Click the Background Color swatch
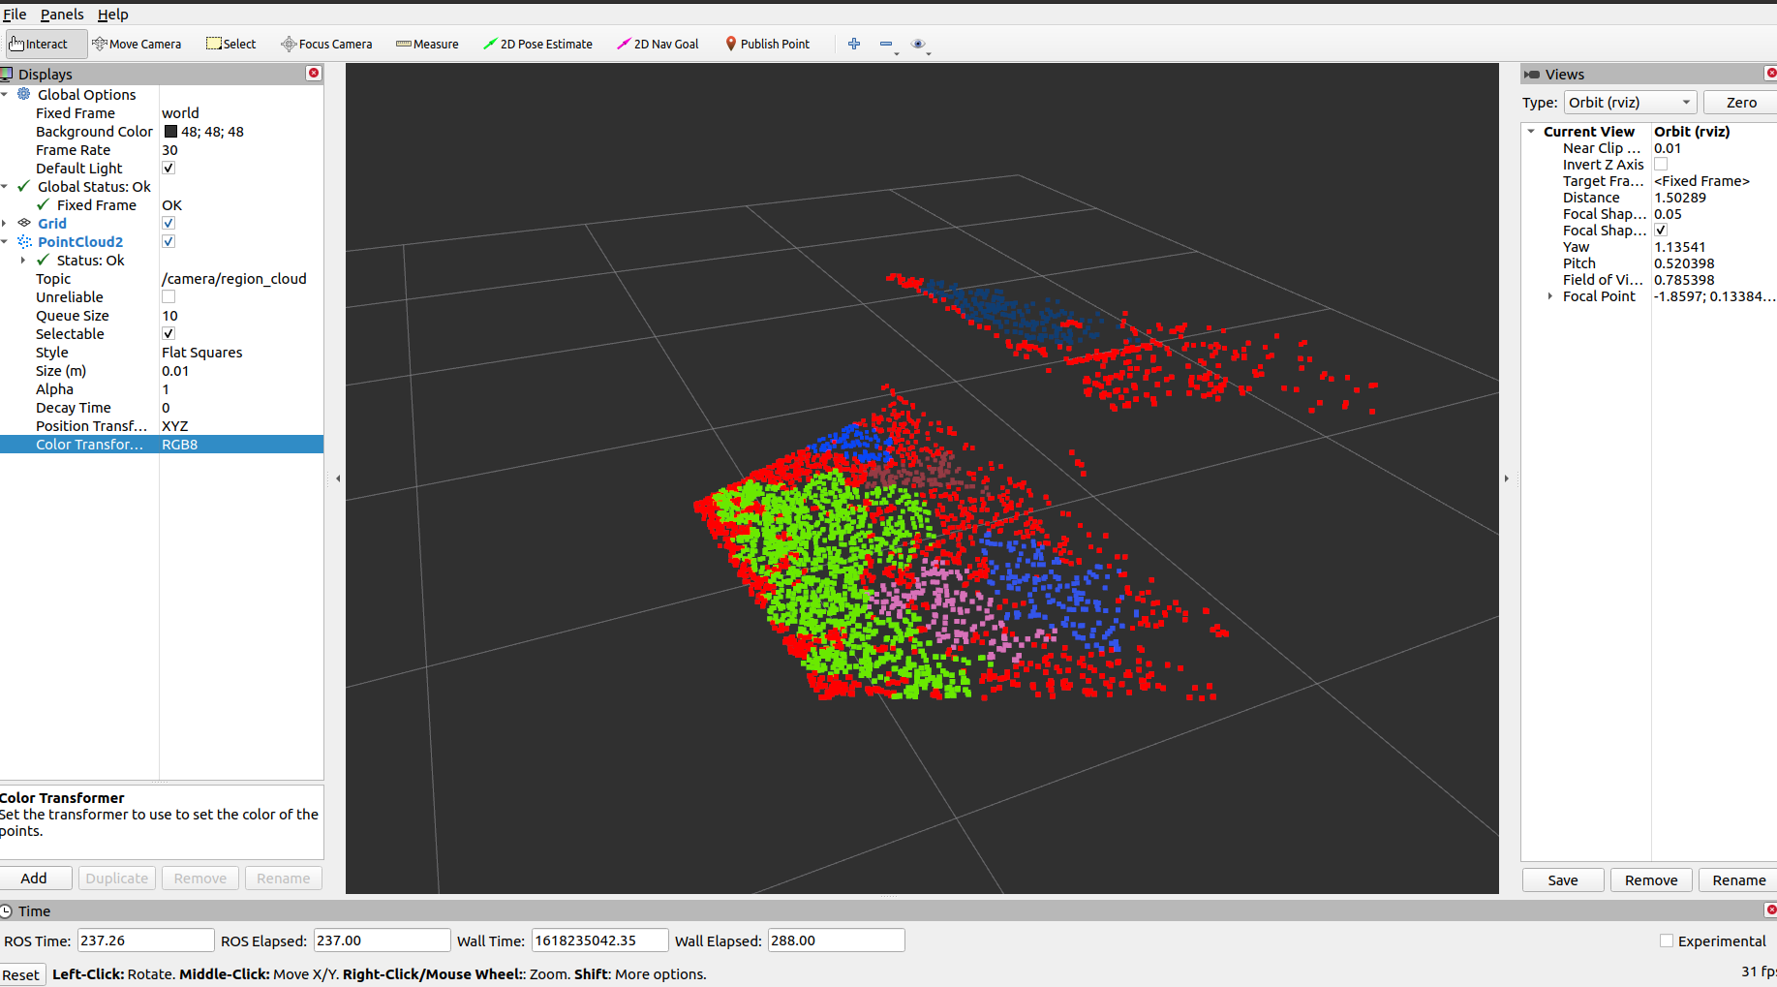 [170, 132]
